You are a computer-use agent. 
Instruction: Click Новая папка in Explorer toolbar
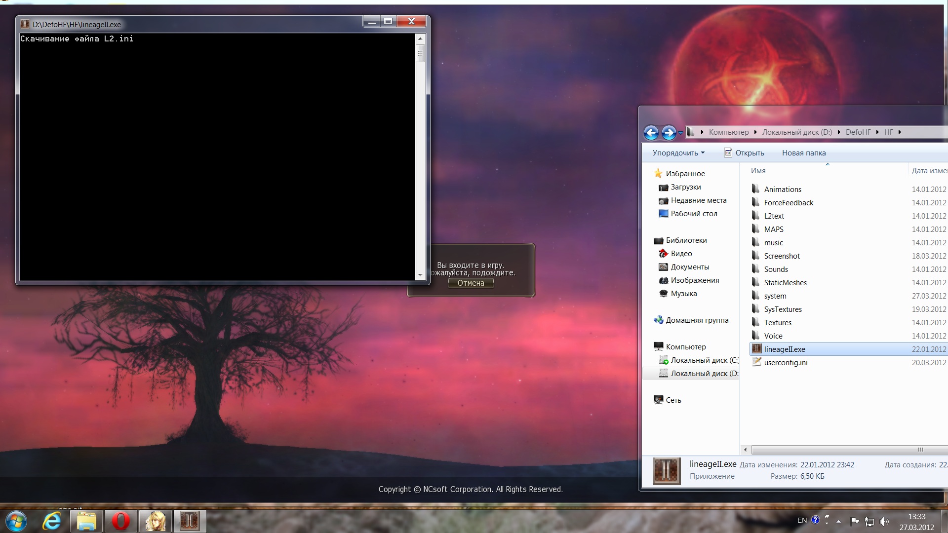click(x=804, y=153)
